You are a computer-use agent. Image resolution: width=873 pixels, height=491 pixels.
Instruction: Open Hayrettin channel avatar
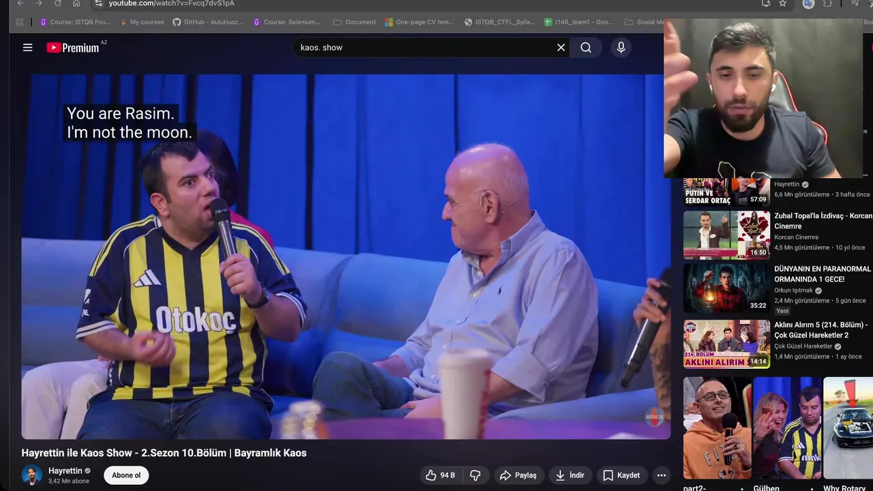pyautogui.click(x=32, y=475)
